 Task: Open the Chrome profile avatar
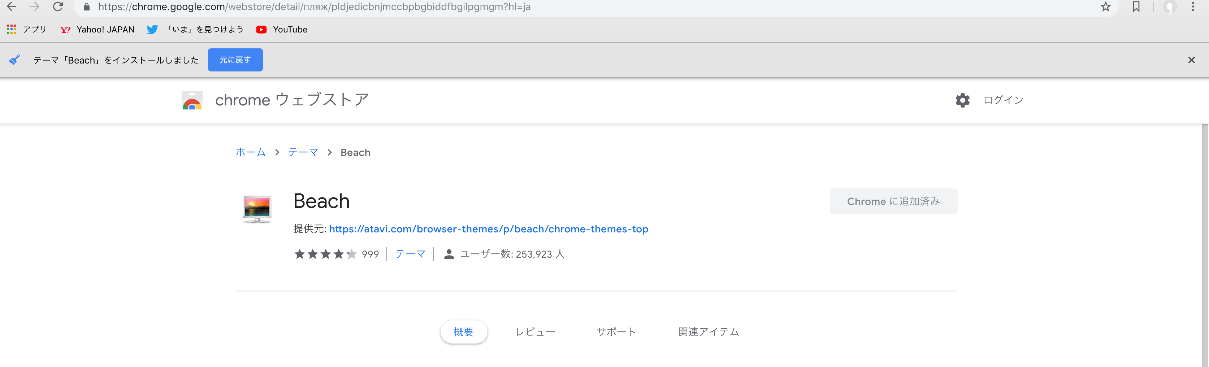(1170, 6)
